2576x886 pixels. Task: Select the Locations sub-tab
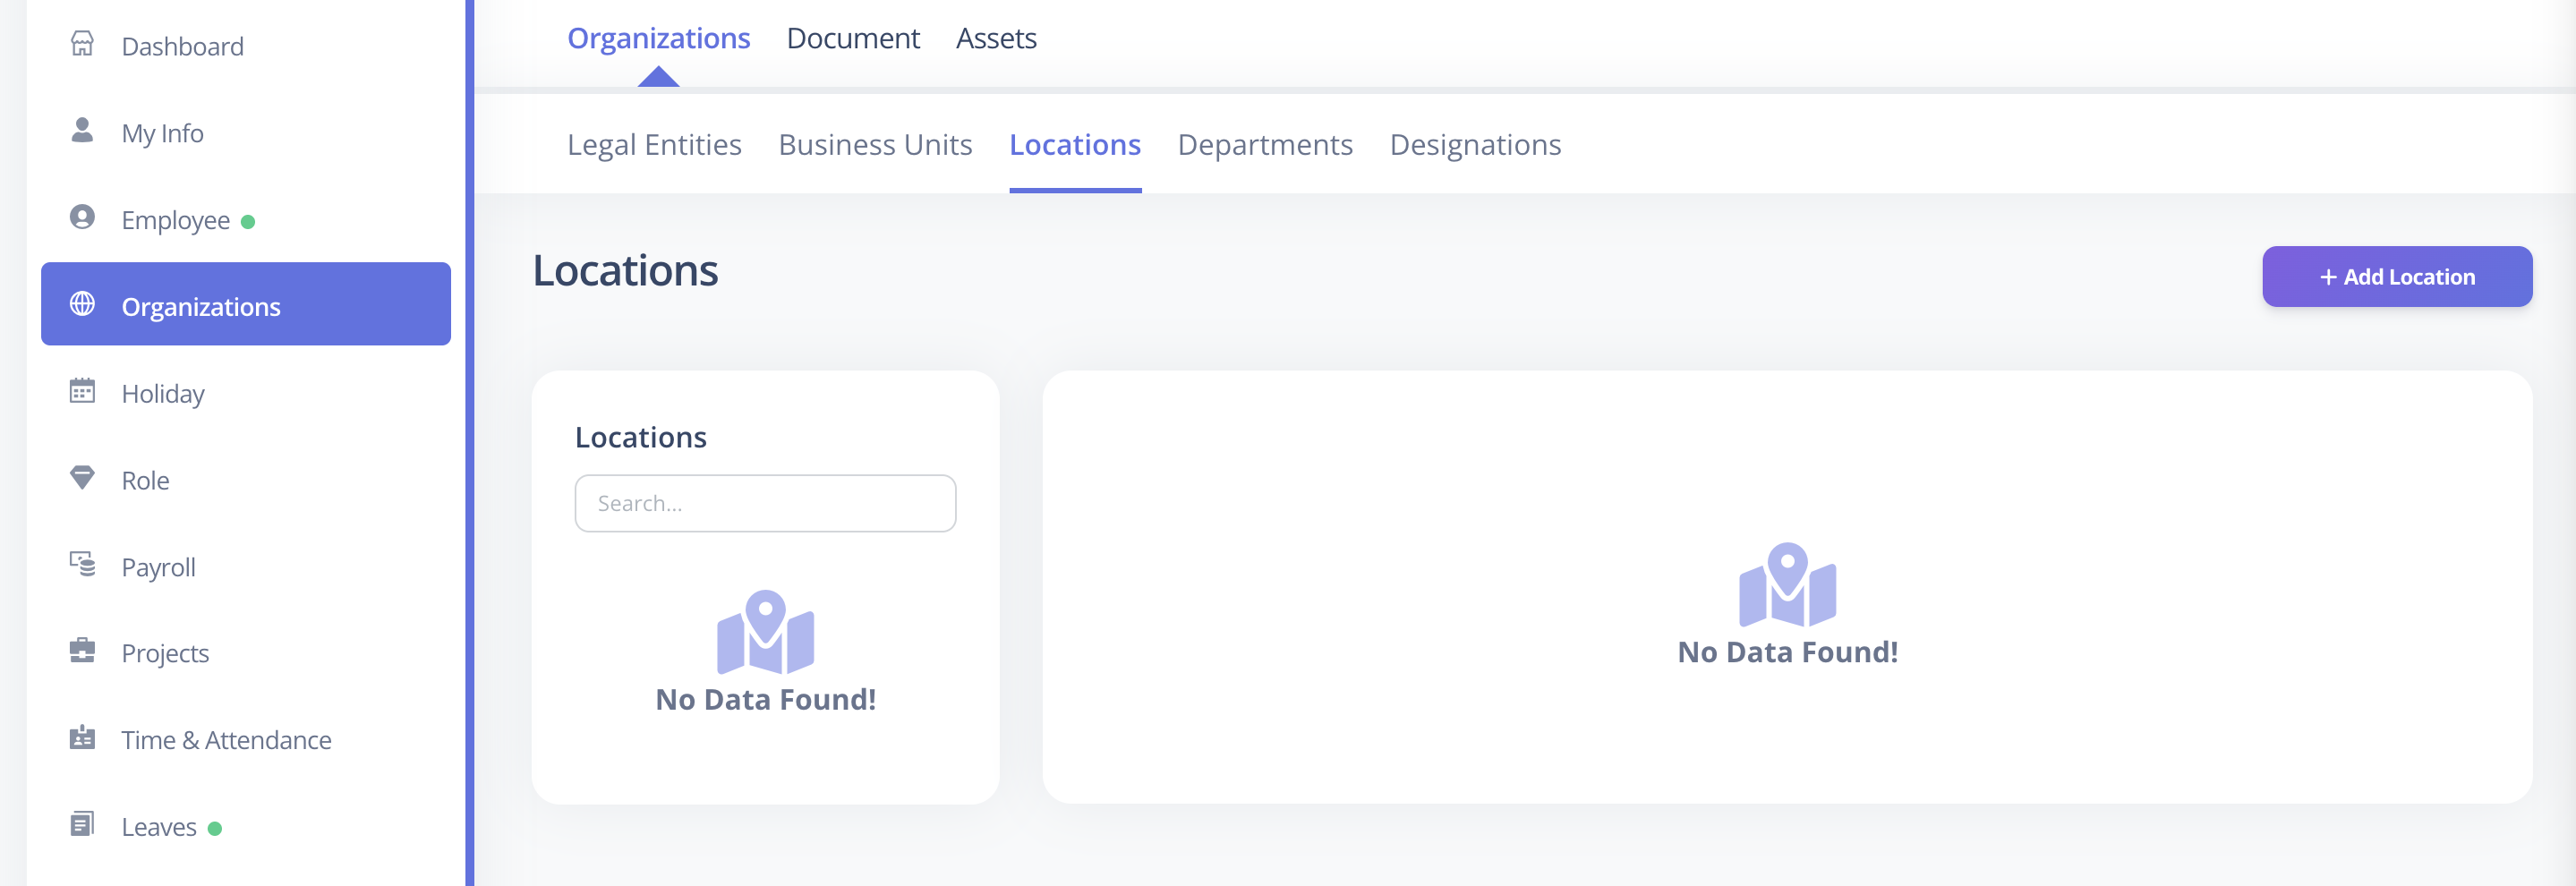click(x=1075, y=145)
